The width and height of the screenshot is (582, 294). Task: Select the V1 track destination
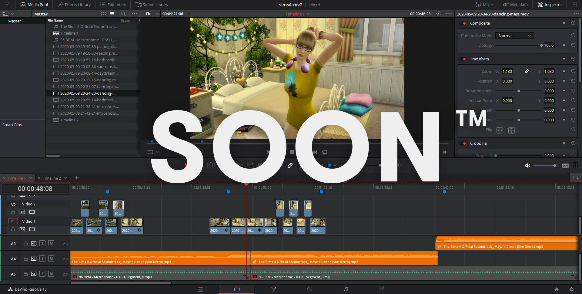[x=13, y=221]
